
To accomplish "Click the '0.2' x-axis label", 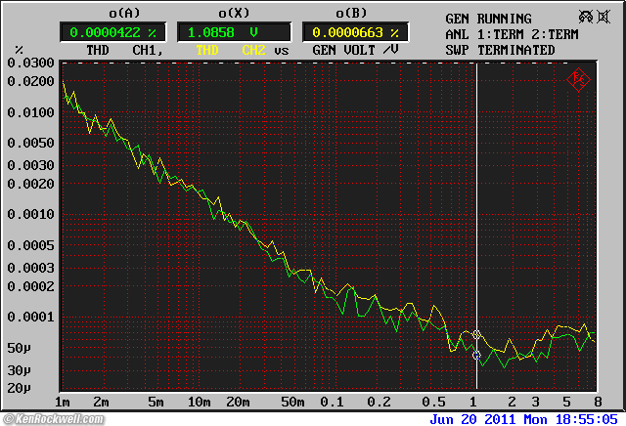I will click(x=379, y=402).
